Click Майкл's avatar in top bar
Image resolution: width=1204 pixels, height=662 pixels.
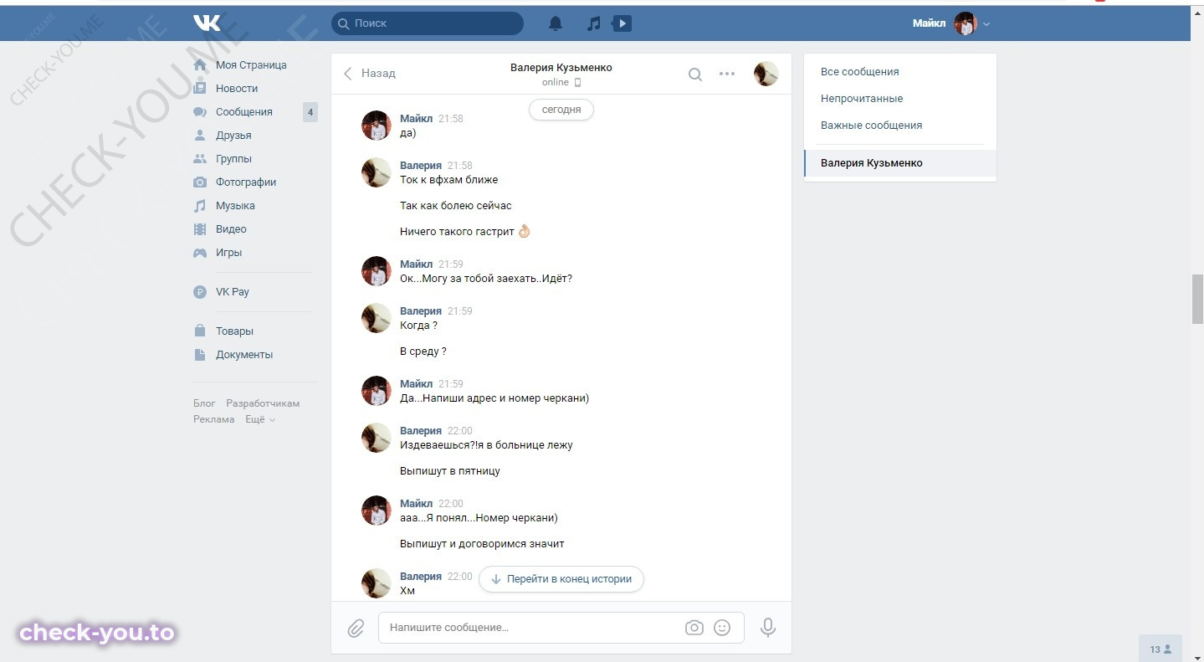coord(966,23)
